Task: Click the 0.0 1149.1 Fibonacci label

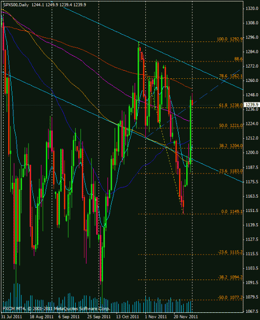Action: click(x=232, y=211)
